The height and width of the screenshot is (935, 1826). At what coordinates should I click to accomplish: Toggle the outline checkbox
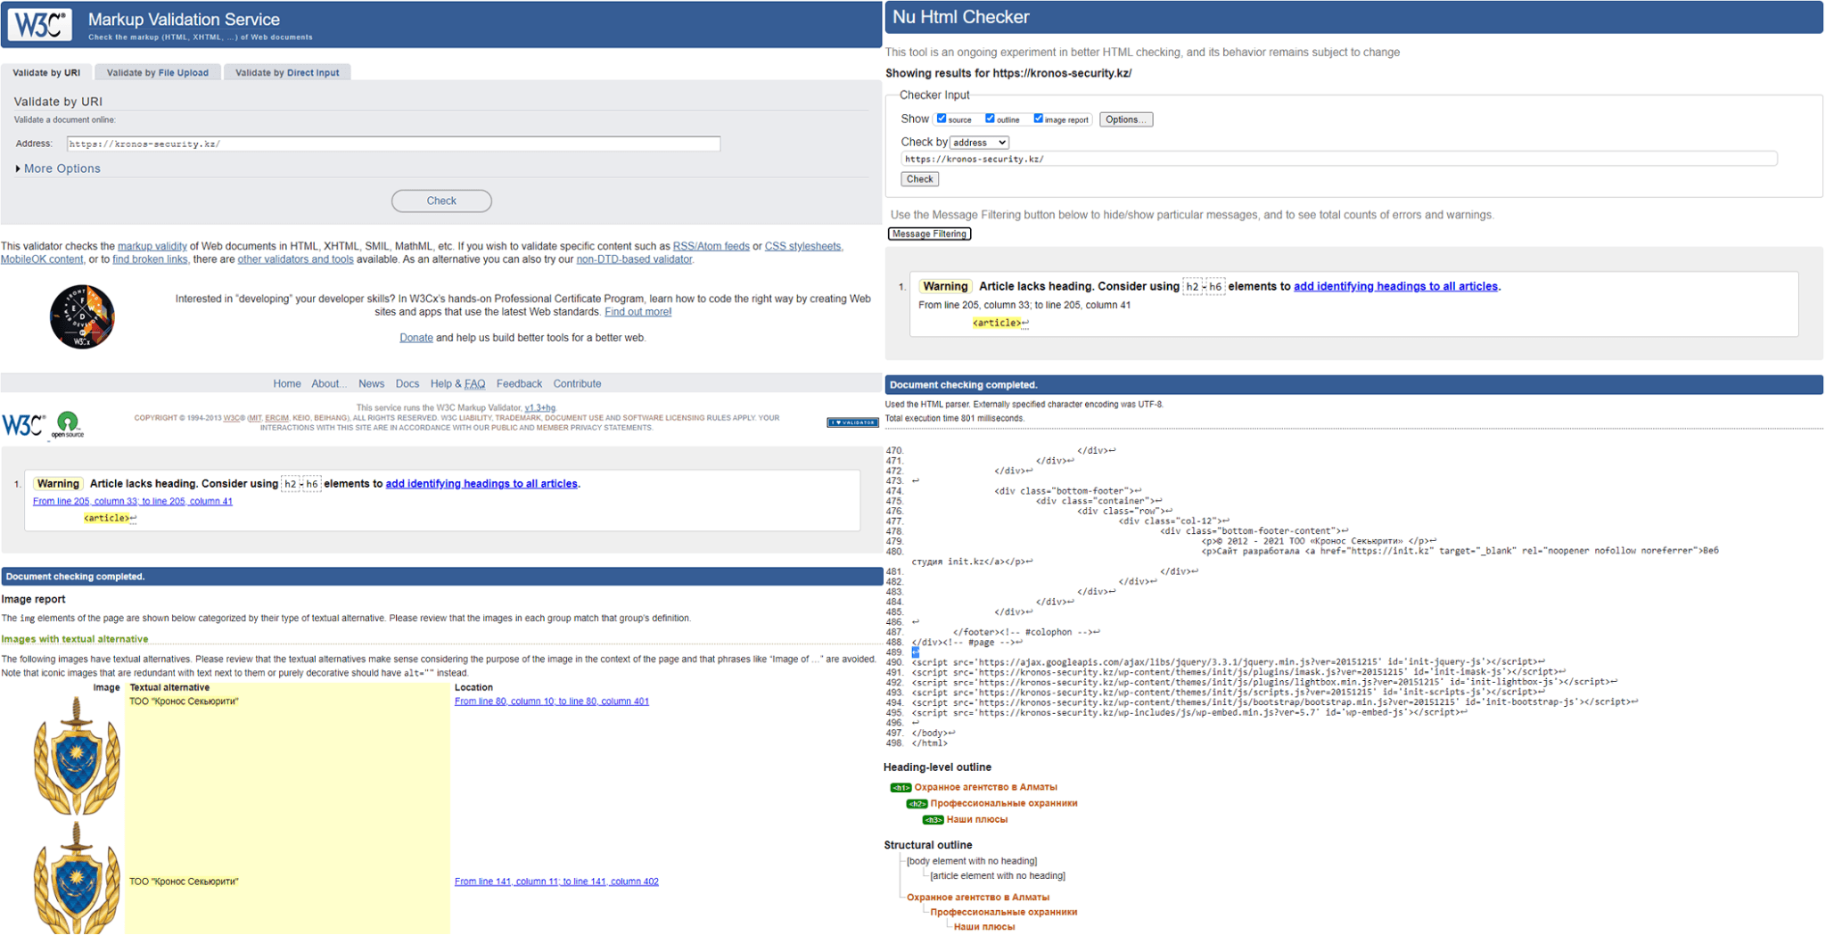click(990, 119)
